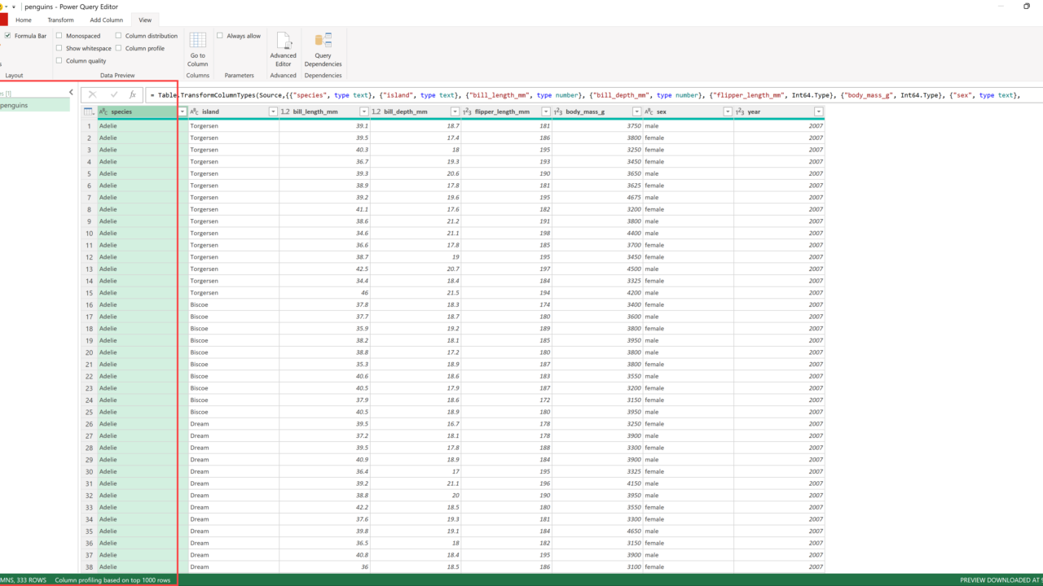1043x586 pixels.
Task: Click the fx function icon in formula bar
Action: click(x=133, y=95)
